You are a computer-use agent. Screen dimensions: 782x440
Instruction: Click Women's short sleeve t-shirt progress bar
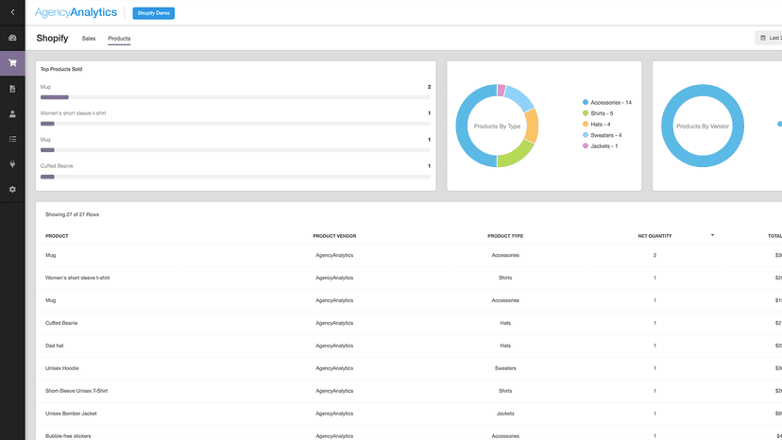coord(235,124)
